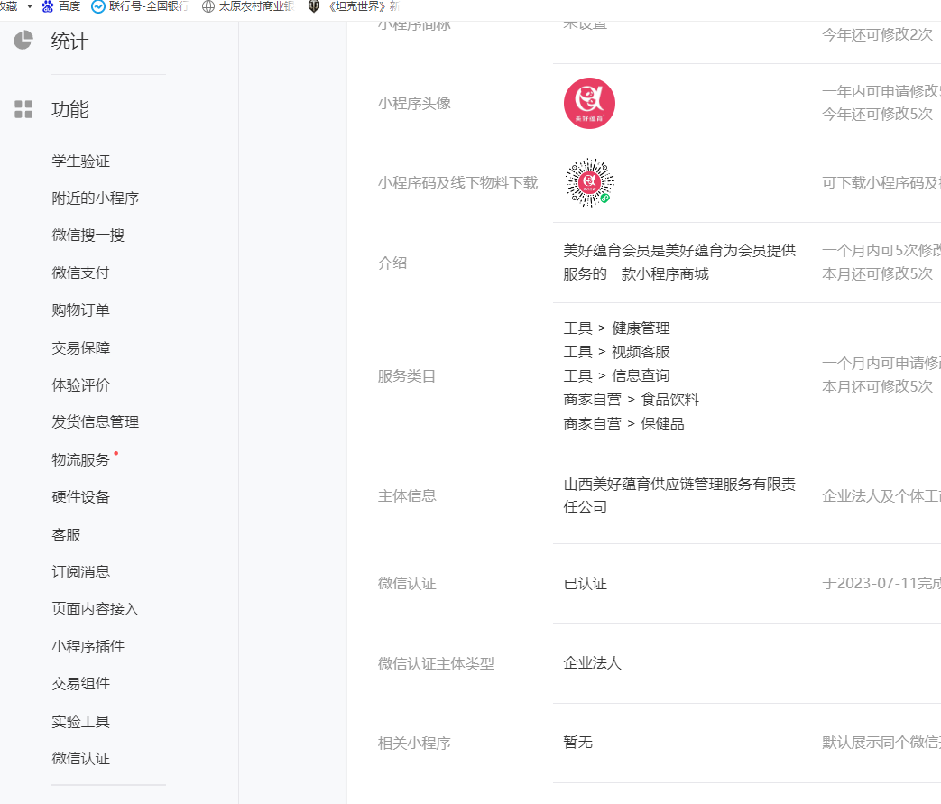The height and width of the screenshot is (804, 941).
Task: Click category 工具 > 健康管理
Action: click(616, 328)
